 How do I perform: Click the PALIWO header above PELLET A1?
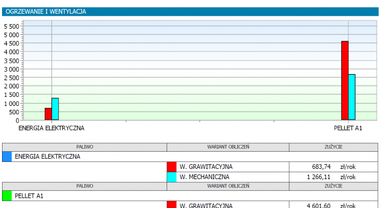pos(84,186)
